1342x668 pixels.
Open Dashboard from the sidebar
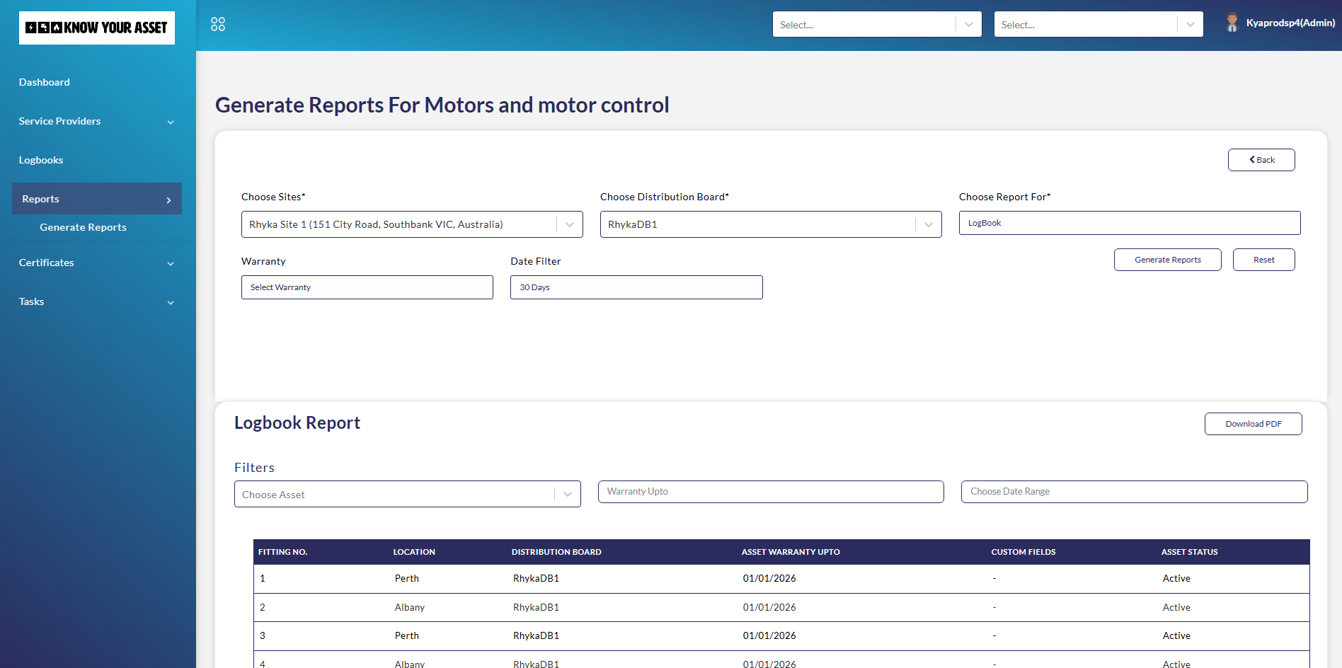(45, 82)
